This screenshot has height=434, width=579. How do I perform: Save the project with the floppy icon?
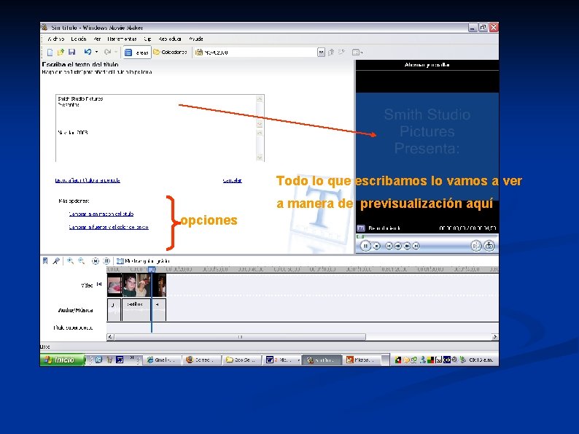tap(72, 53)
